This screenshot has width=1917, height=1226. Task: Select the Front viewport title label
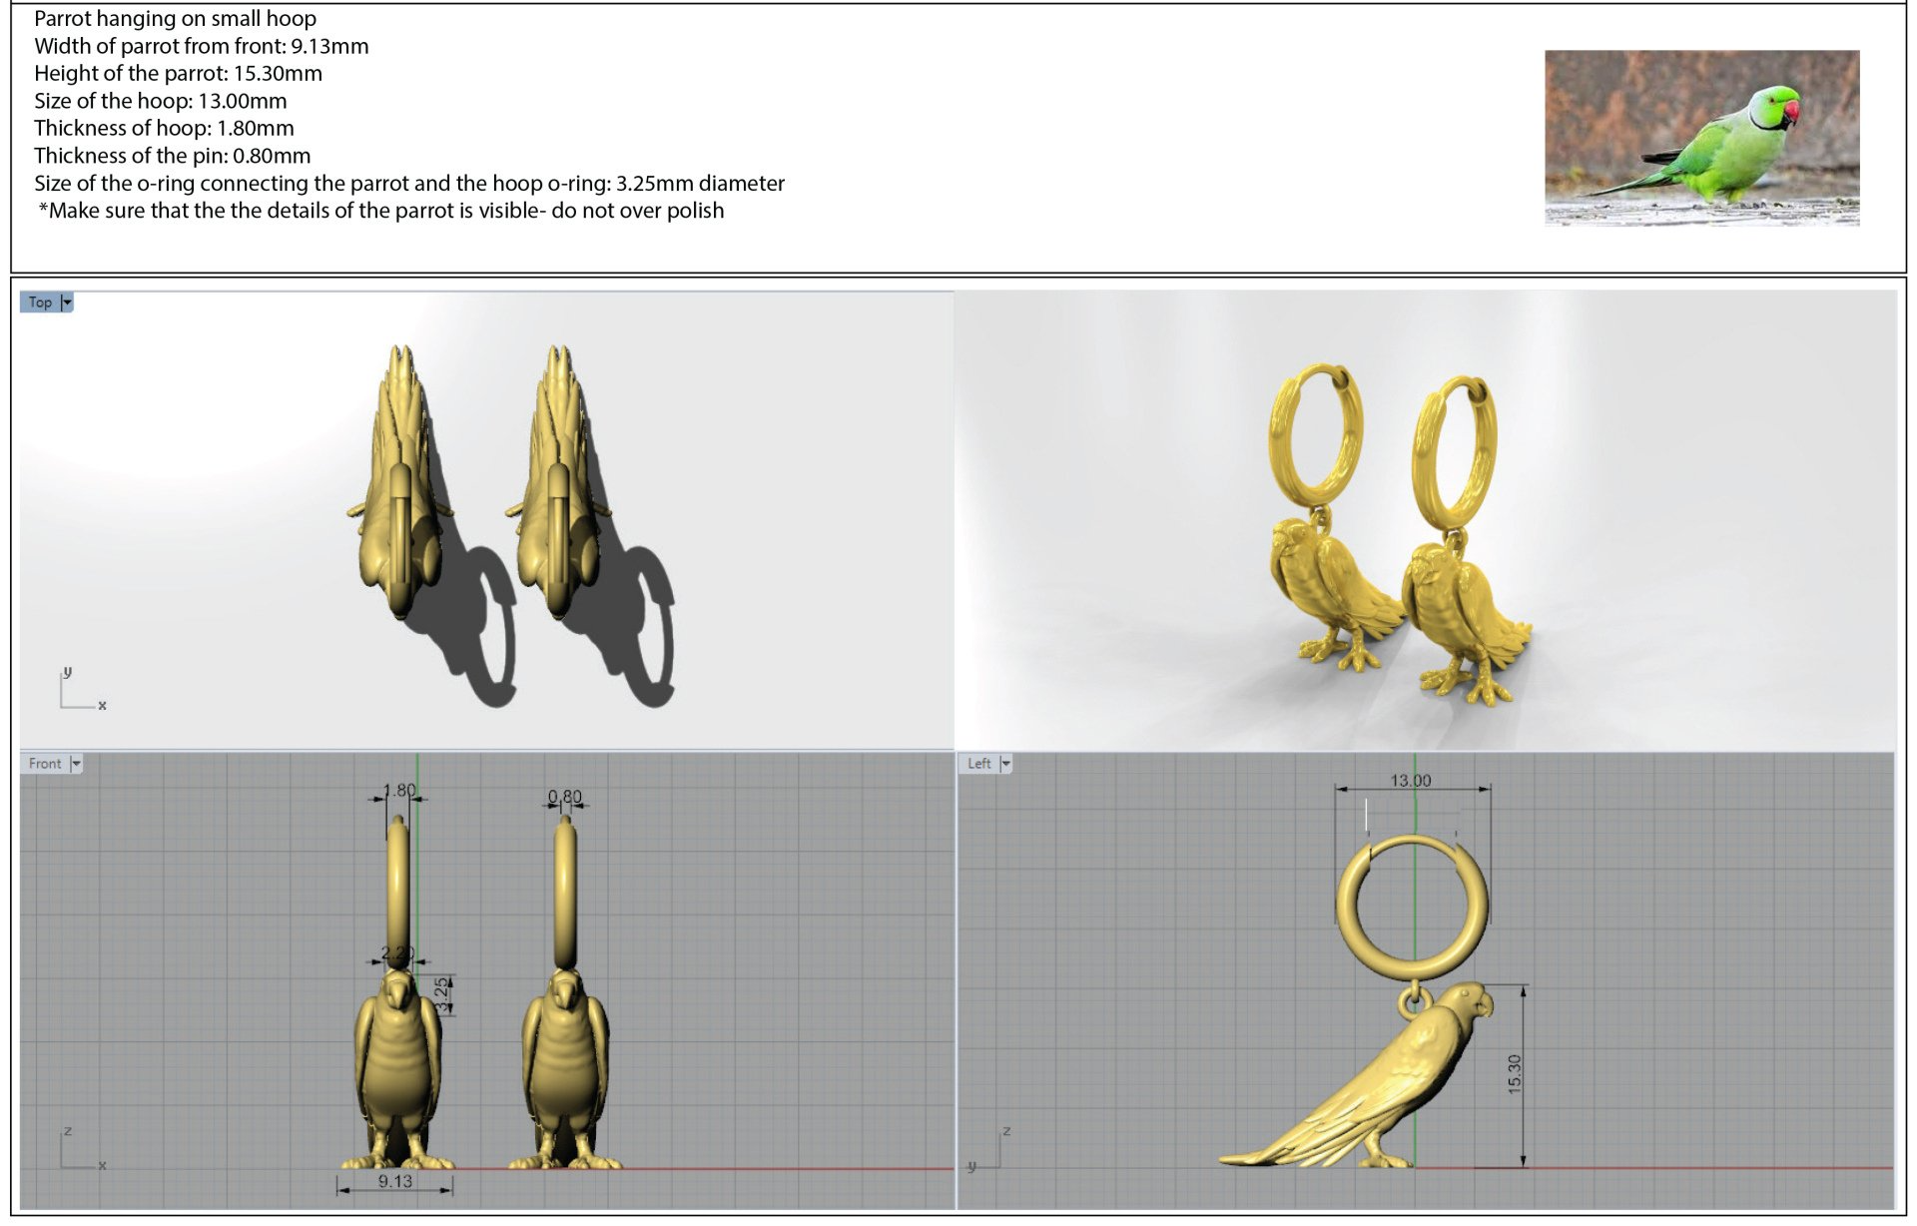coord(45,764)
